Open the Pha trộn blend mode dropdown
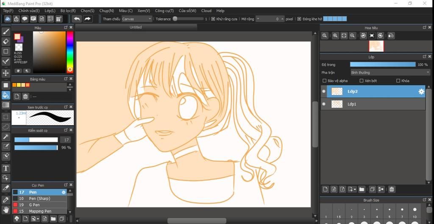This screenshot has height=224, width=434. click(390, 73)
